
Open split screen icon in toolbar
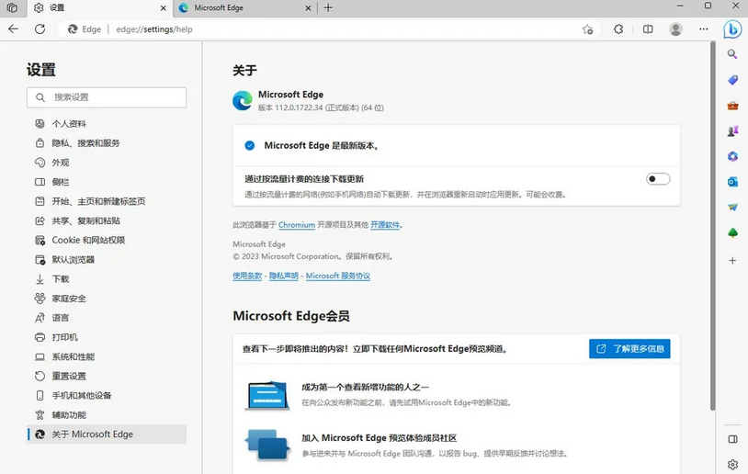[x=648, y=29]
